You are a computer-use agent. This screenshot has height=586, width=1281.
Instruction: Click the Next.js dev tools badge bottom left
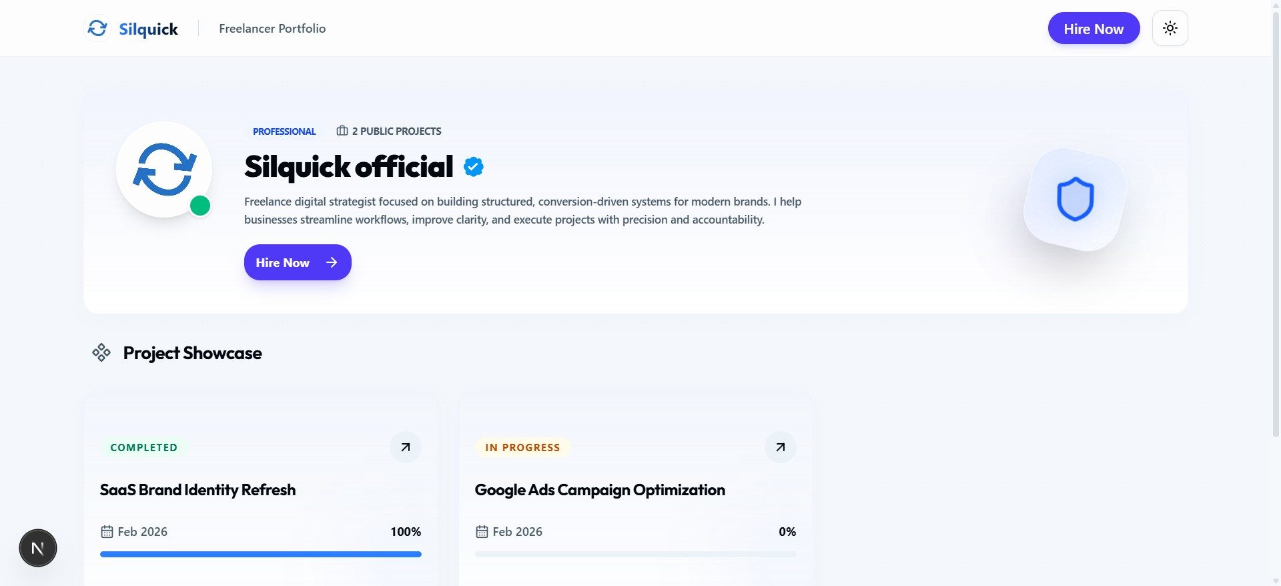click(x=37, y=547)
